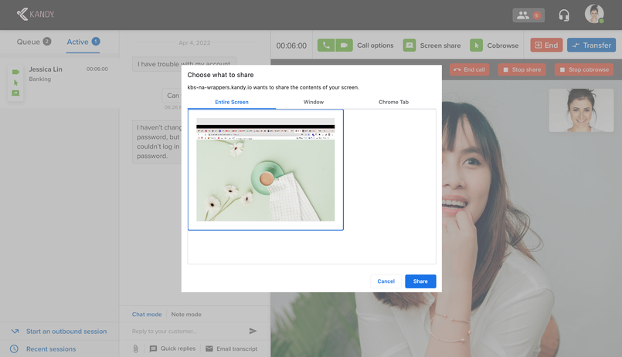This screenshot has height=357, width=622.
Task: Click the Stop cobrowse button
Action: point(584,69)
